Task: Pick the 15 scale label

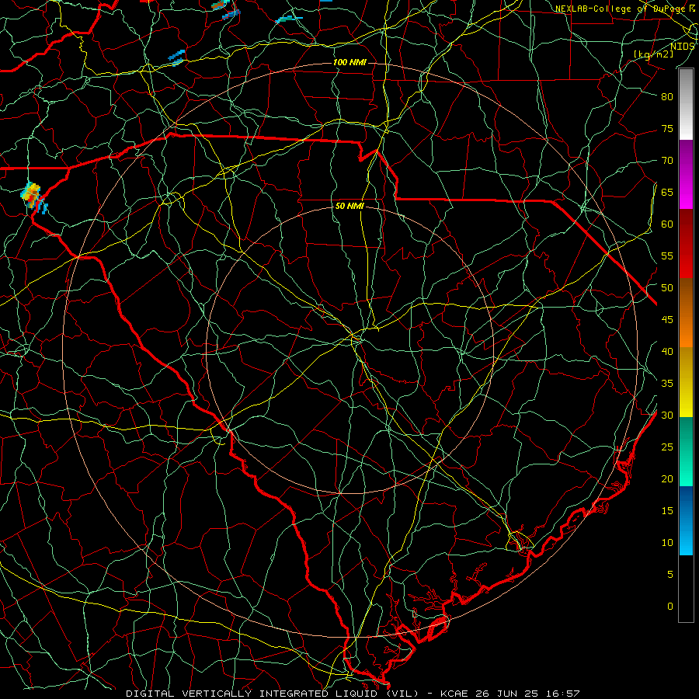Action: [x=667, y=511]
